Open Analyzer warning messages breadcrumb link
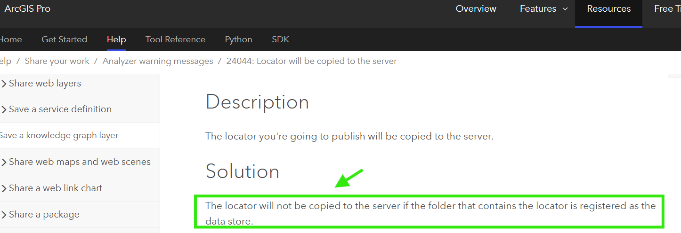 (x=158, y=61)
